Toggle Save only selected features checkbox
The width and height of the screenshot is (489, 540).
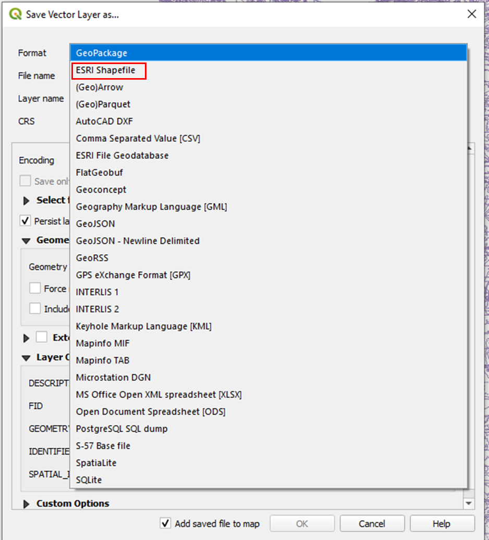25,181
